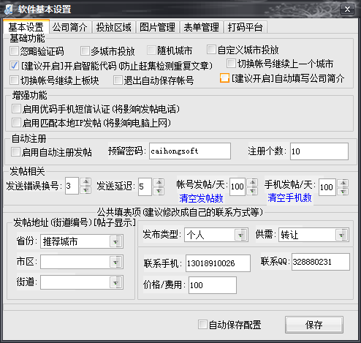Click the 预留密码 input field
This screenshot has height=343, width=361.
coord(190,151)
